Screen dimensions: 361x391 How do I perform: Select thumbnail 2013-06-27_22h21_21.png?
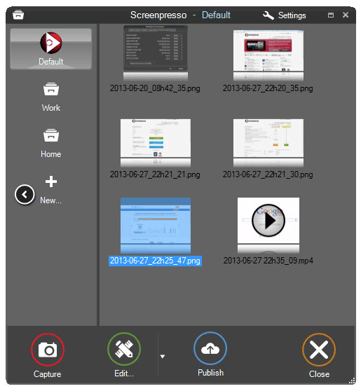156,143
